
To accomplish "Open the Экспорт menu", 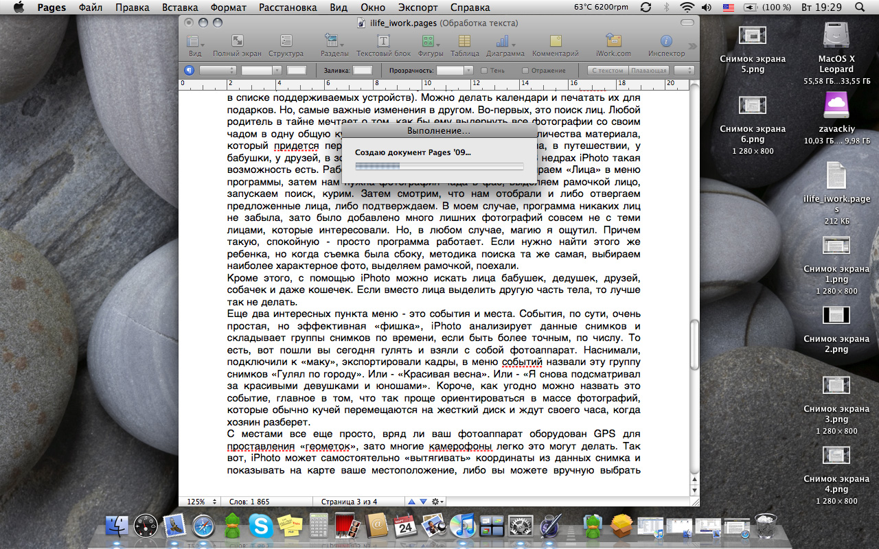I will click(418, 8).
